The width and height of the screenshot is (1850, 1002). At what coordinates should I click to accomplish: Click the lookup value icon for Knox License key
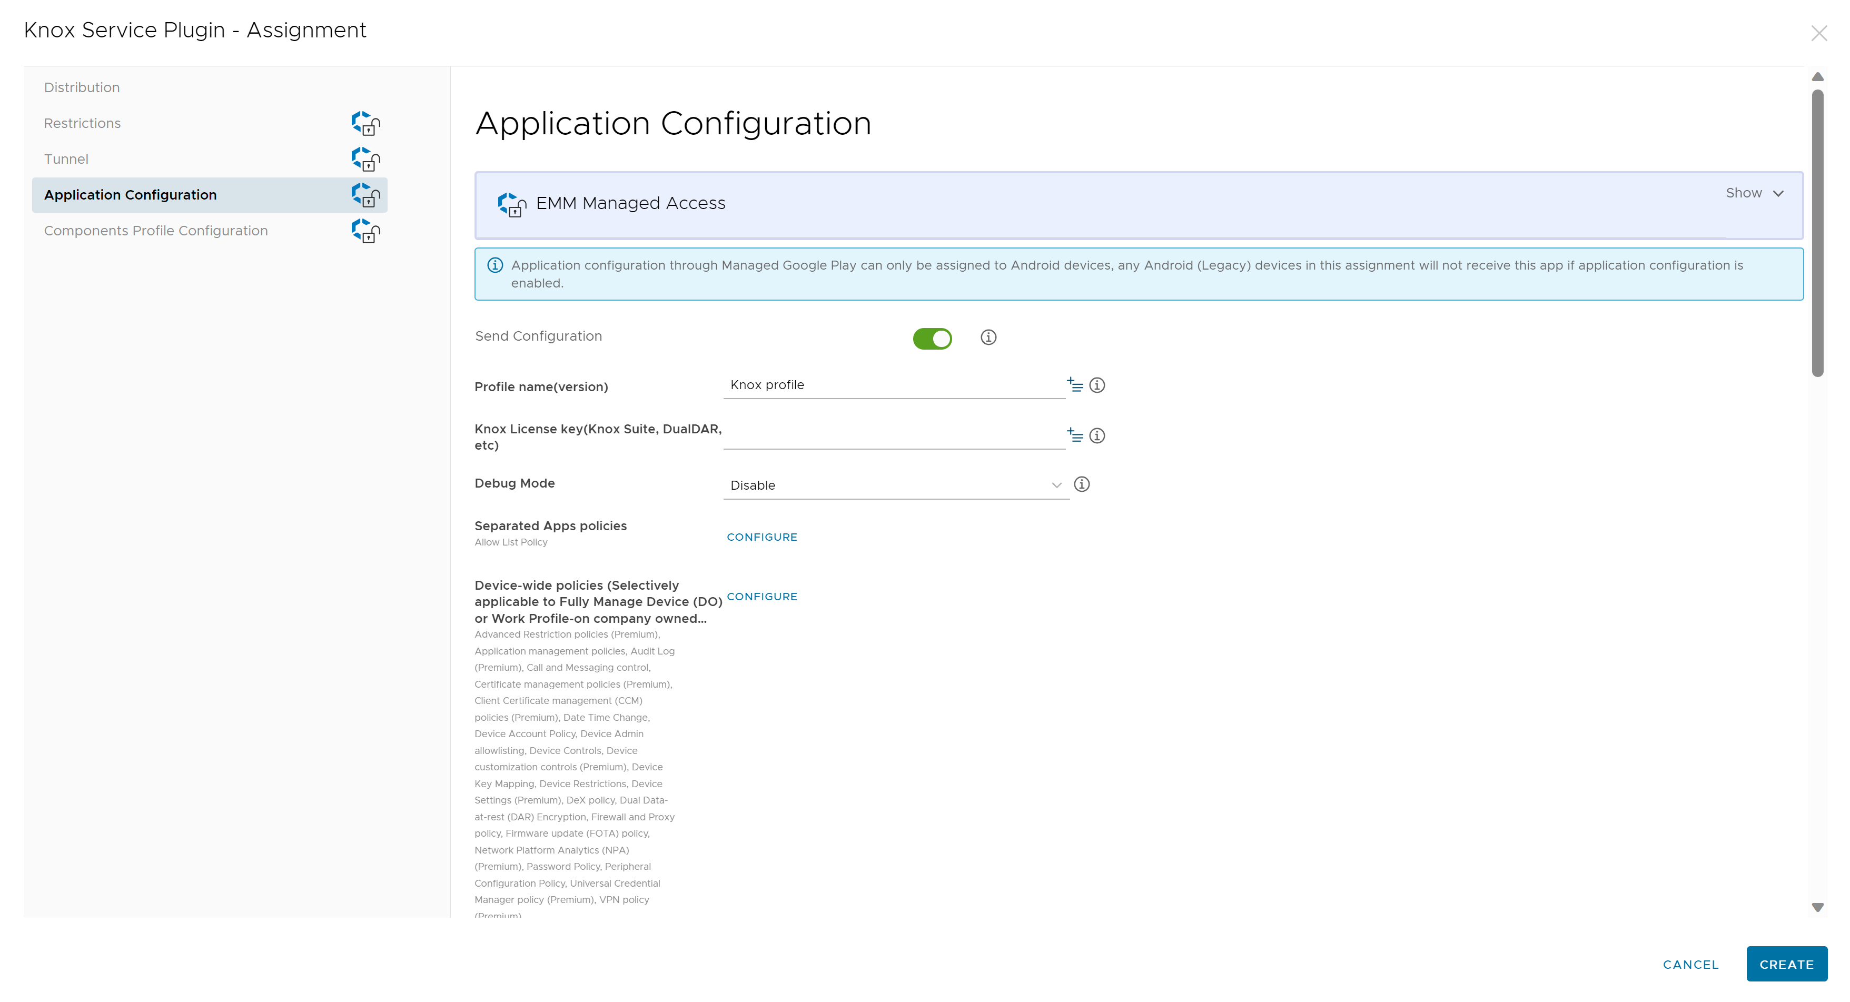1074,435
